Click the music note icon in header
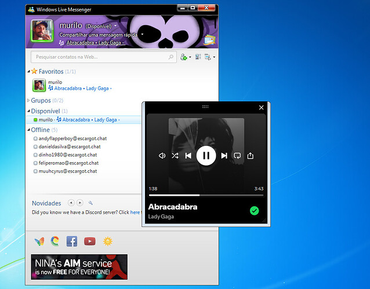 click(61, 43)
